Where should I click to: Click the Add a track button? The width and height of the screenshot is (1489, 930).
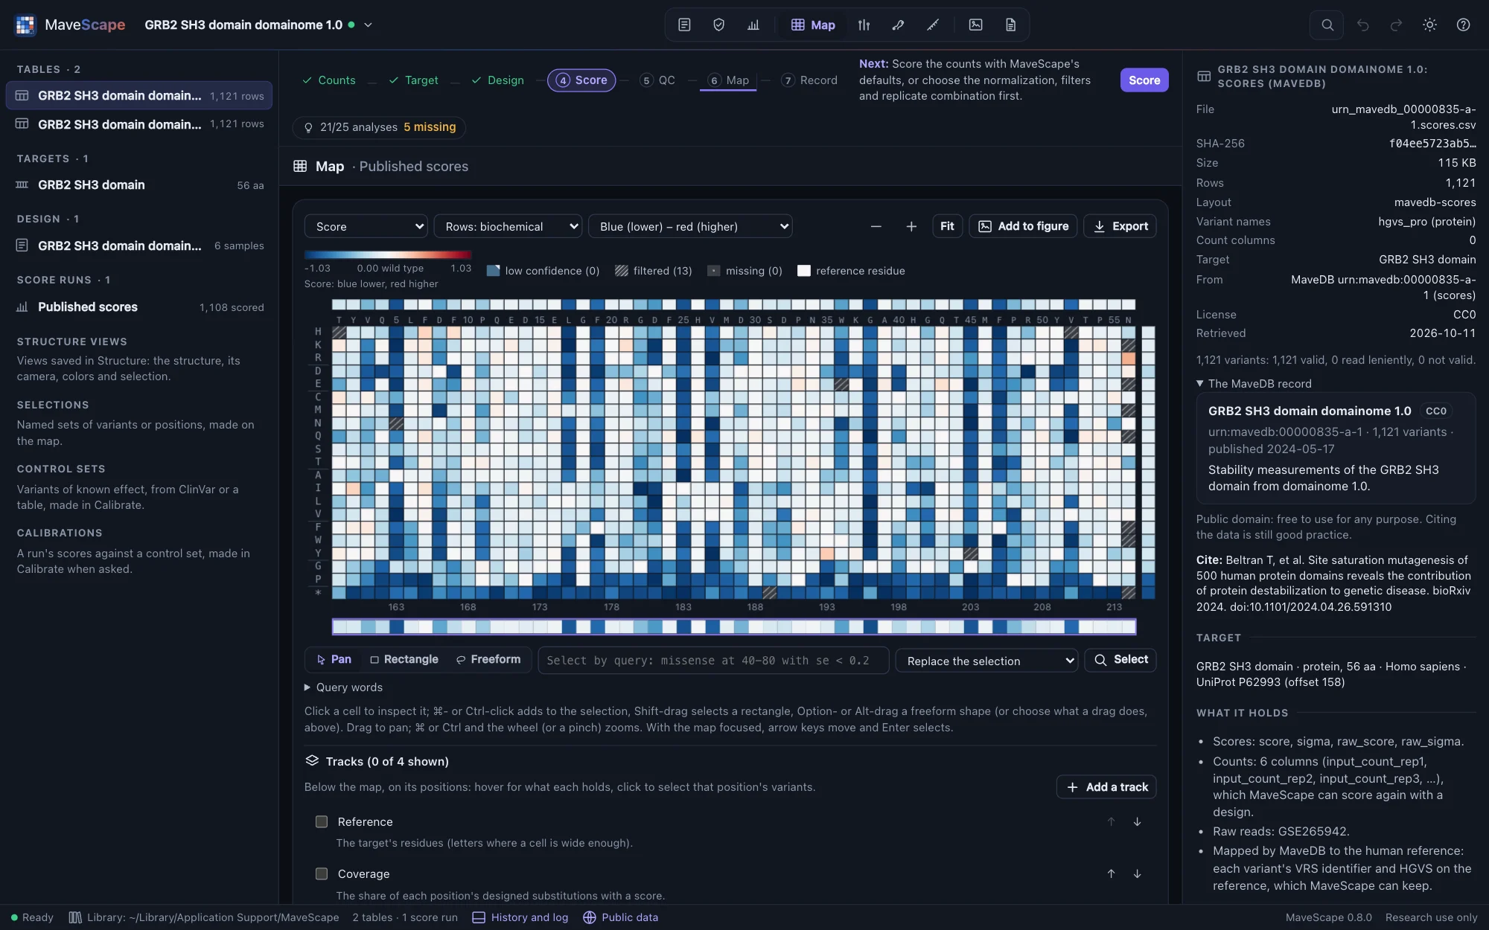point(1106,787)
